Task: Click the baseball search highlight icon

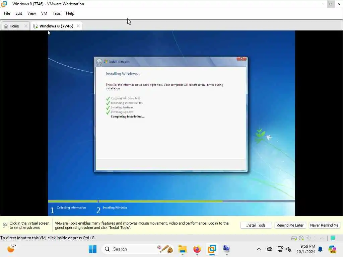Action: (165, 249)
